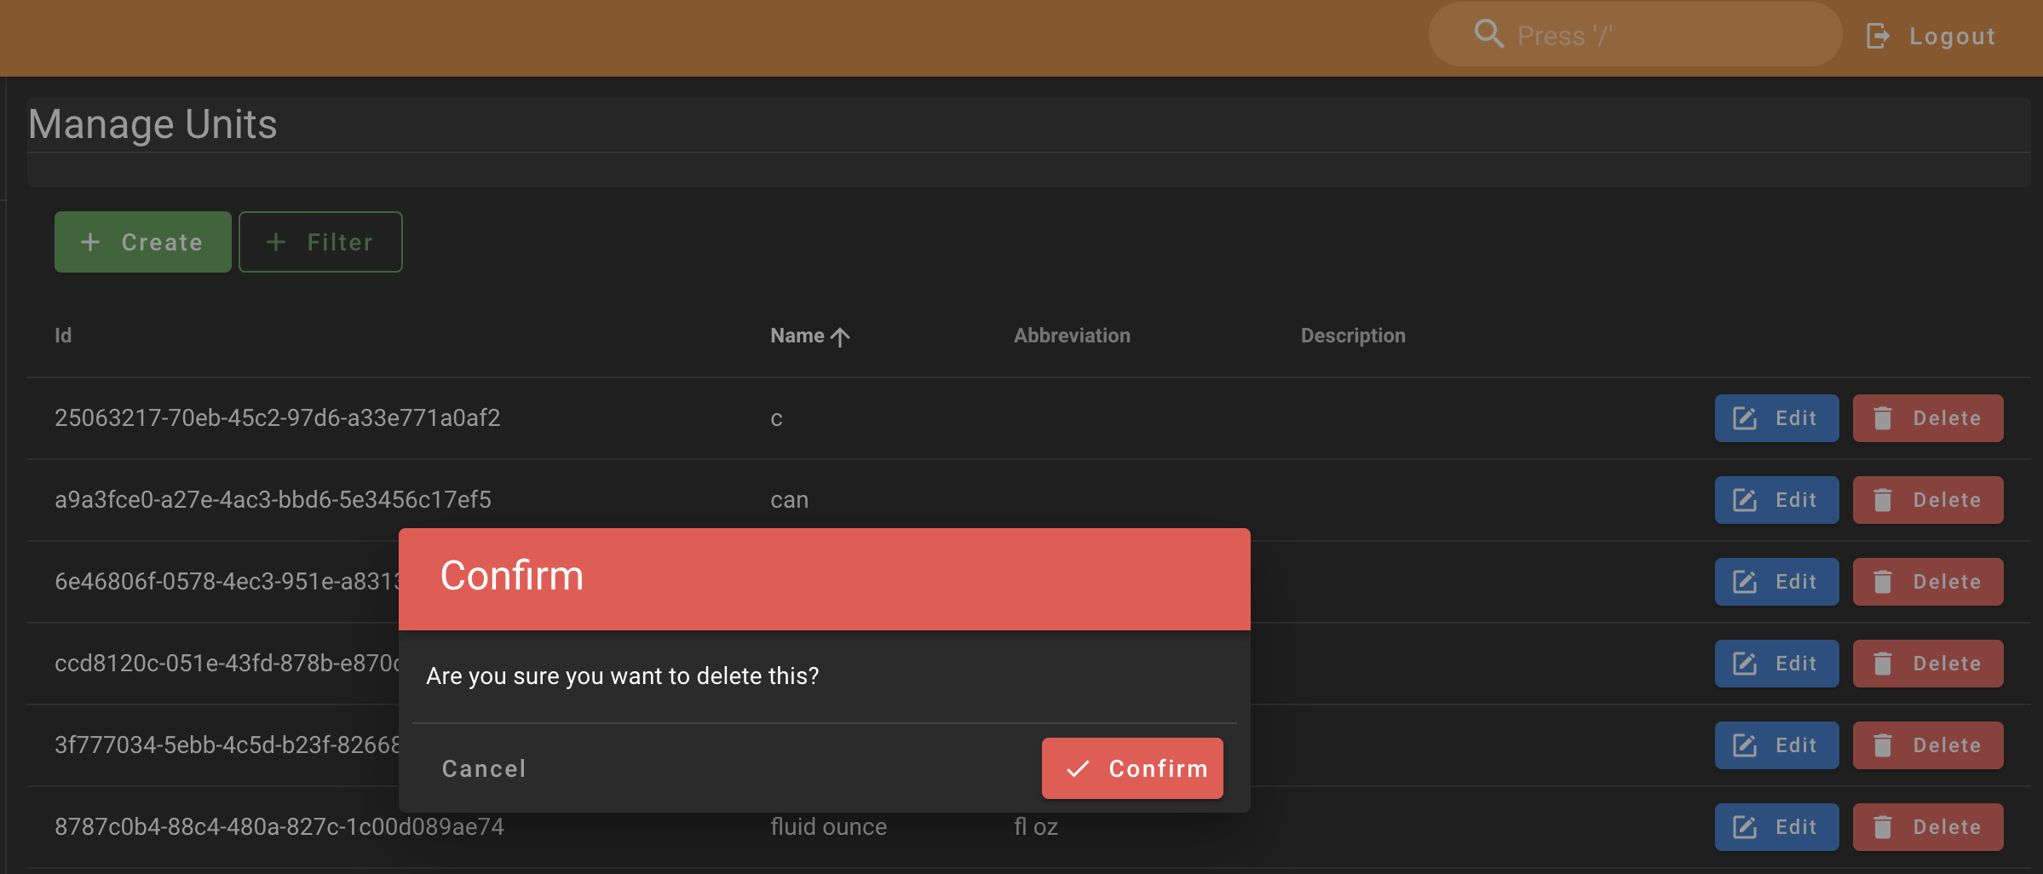Edit the fluid ounce unit
Image resolution: width=2043 pixels, height=874 pixels.
coord(1776,826)
